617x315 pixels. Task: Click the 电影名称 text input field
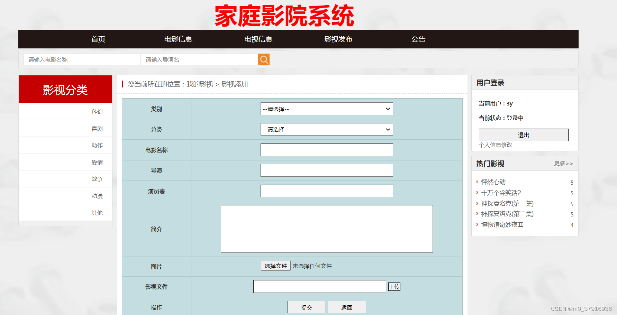[x=326, y=149]
